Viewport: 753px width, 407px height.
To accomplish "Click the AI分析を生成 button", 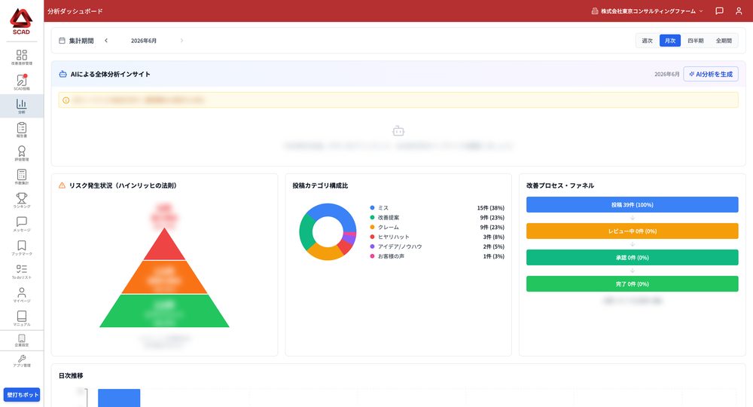I will tap(711, 74).
